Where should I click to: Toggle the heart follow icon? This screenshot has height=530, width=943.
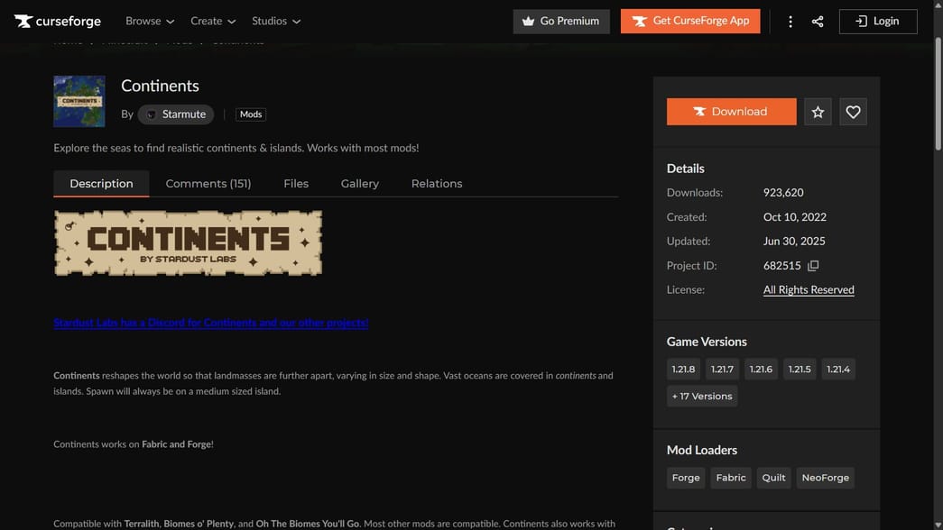pos(853,111)
